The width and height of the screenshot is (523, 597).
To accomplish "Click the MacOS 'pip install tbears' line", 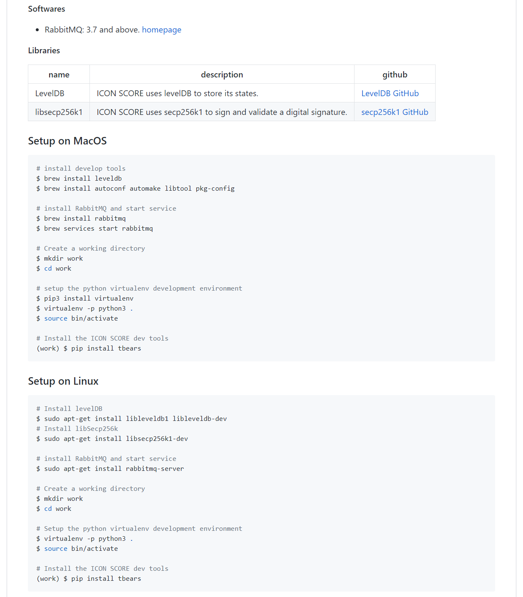I will 89,348.
